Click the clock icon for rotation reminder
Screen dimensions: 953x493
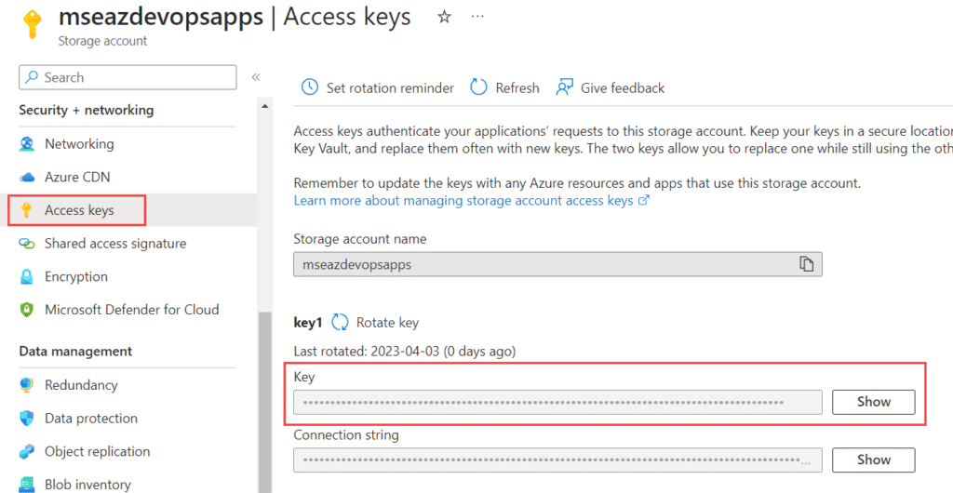(310, 87)
